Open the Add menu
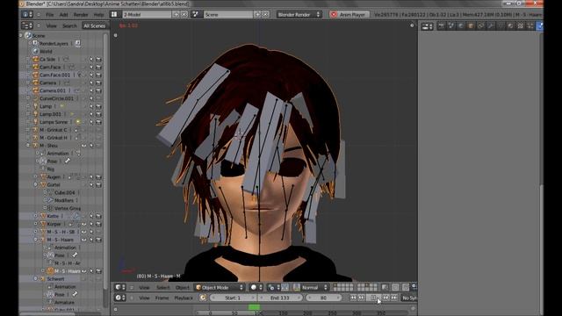The height and width of the screenshot is (316, 562). tap(63, 15)
